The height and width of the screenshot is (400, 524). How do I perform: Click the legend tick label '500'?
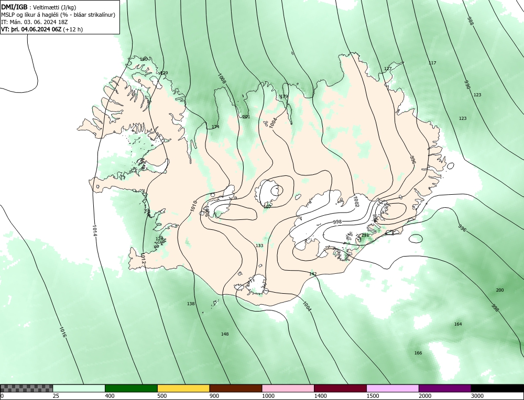(x=162, y=396)
